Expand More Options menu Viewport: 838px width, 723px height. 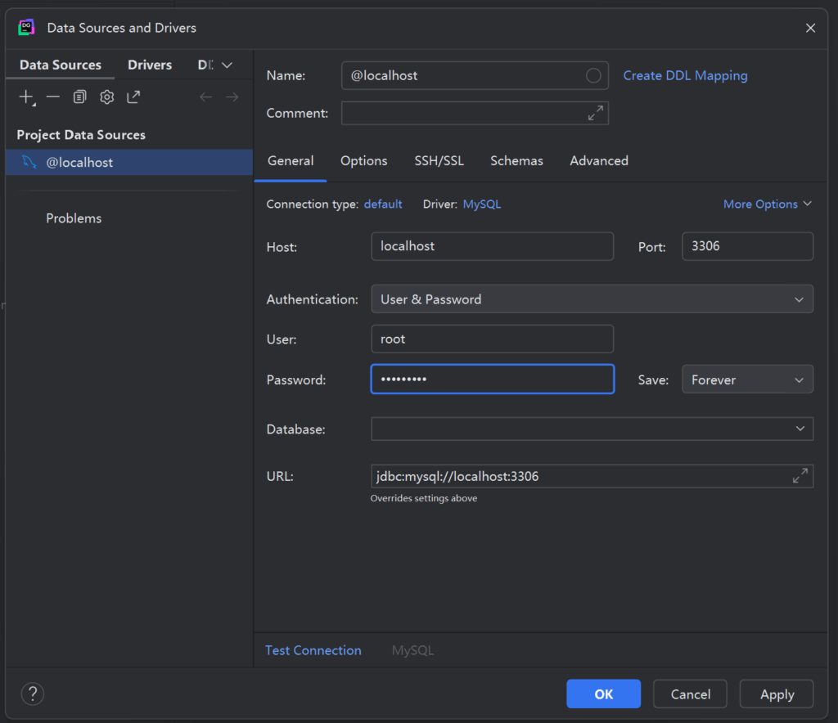(x=767, y=204)
